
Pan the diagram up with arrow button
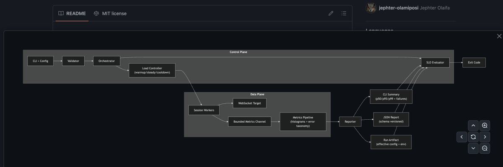473,126
